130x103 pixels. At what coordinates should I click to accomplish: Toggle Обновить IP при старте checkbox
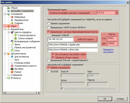tap(53, 57)
